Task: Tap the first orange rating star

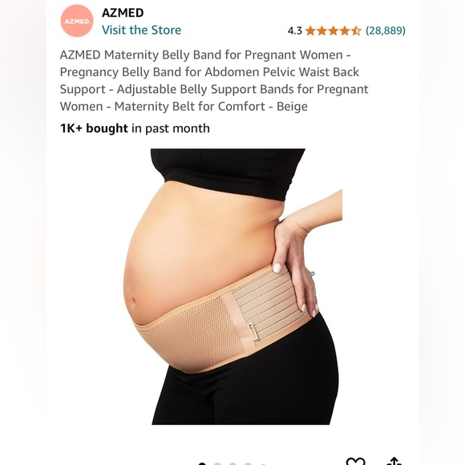Action: pos(310,30)
